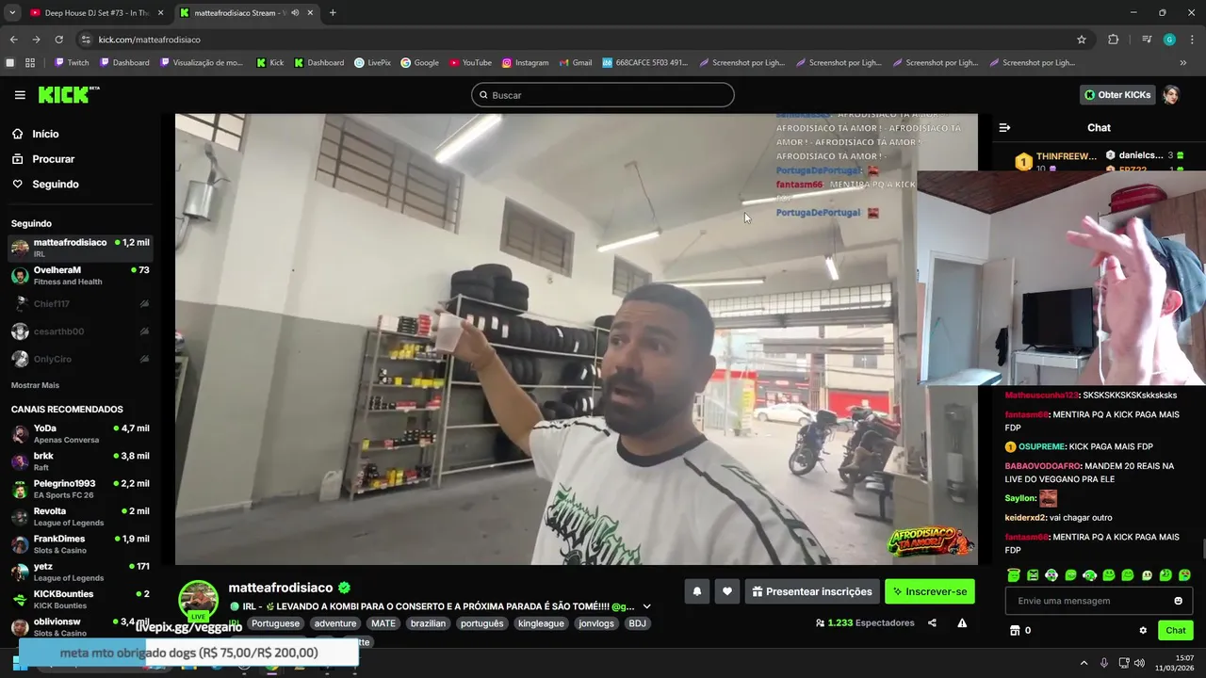The width and height of the screenshot is (1206, 678).
Task: Open offline channel Chief117
Action: click(x=80, y=304)
